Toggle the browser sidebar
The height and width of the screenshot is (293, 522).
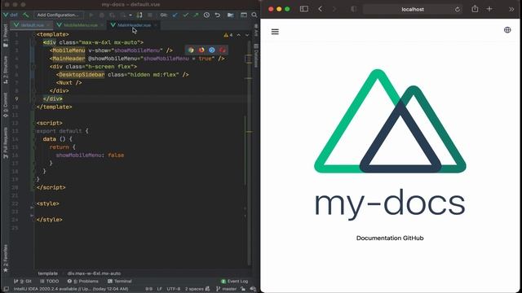[x=304, y=9]
